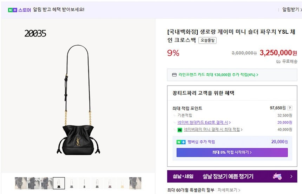Click the green Naver Pay icon
Screen dimensions: 302x194
coord(180,130)
